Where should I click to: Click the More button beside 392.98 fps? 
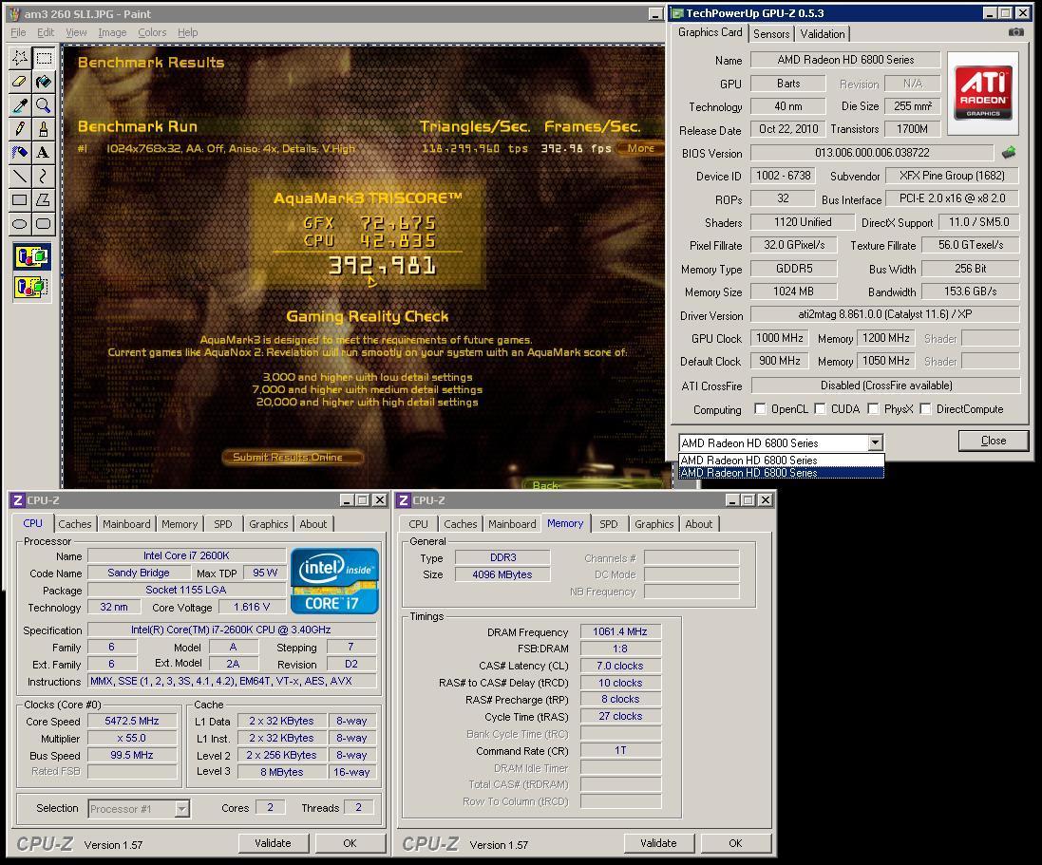[x=640, y=148]
